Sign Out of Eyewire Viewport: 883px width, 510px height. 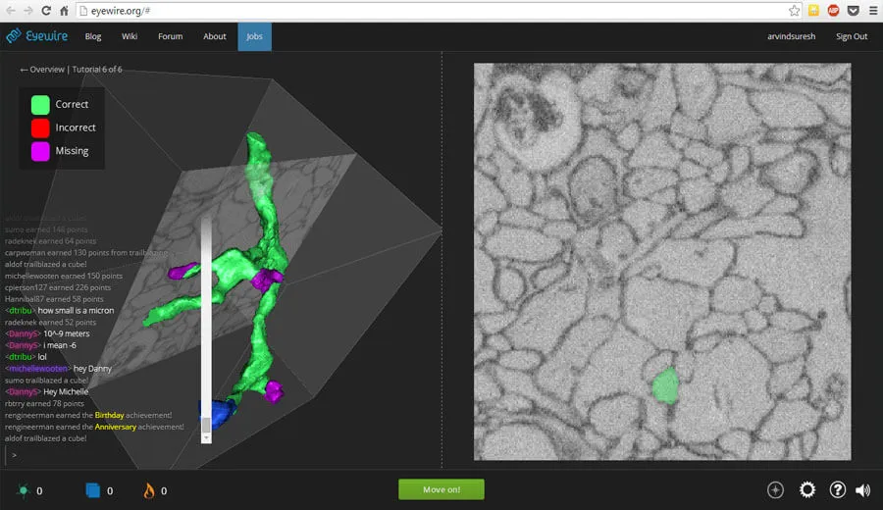(x=852, y=36)
